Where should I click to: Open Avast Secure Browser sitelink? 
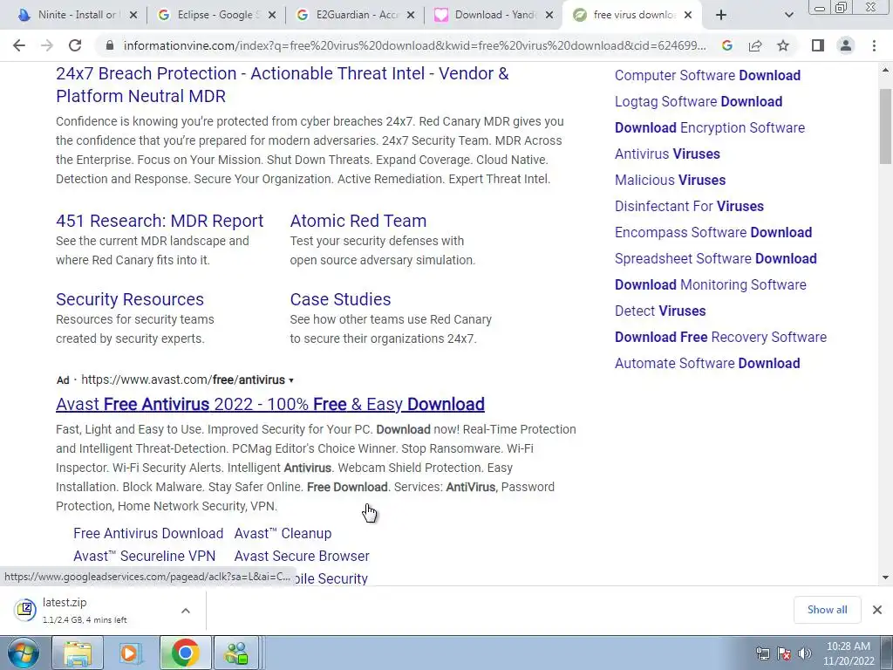302,556
